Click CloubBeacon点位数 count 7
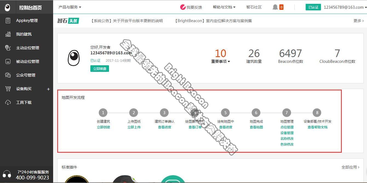367x183 pixels. coord(337,54)
